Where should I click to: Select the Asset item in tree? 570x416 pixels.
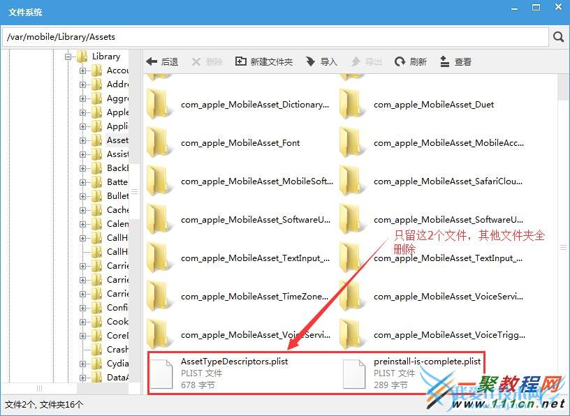point(117,140)
